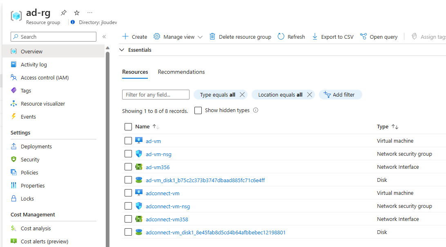Click the ad-vm_disk1 disk icon
The height and width of the screenshot is (247, 446).
click(x=139, y=180)
